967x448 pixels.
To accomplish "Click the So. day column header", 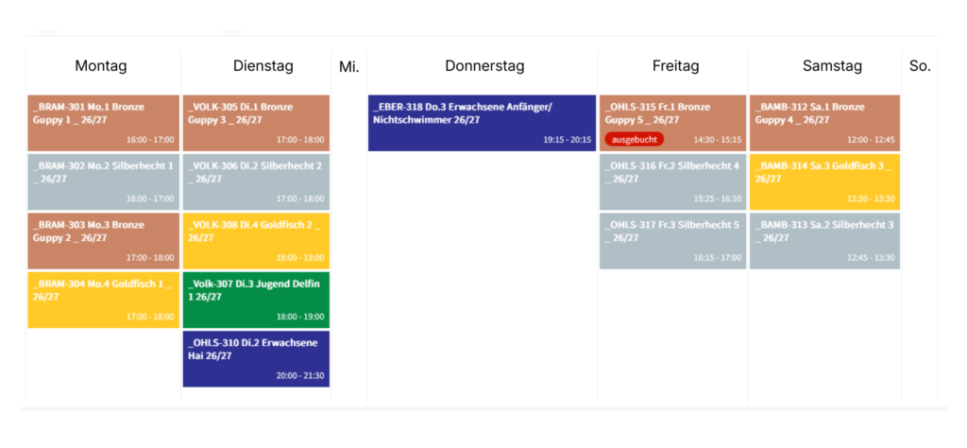I will pyautogui.click(x=920, y=66).
